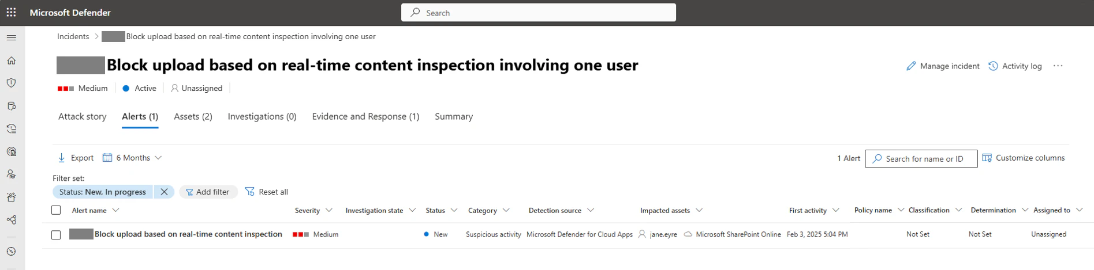Open the Incidents breadcrumb link
1094x270 pixels.
tap(73, 36)
